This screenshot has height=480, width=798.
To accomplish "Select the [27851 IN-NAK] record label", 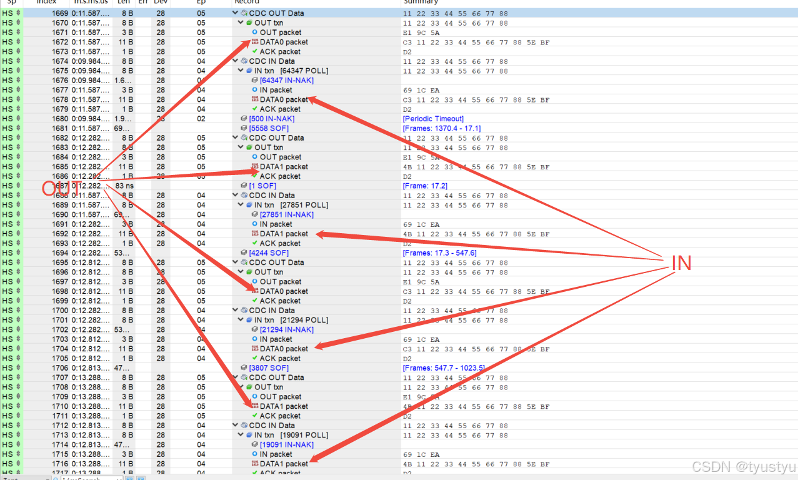I will [x=287, y=214].
